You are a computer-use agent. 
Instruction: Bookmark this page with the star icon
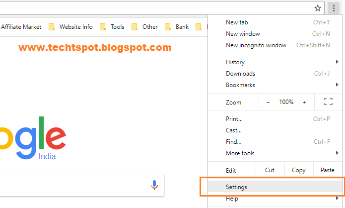pos(317,8)
